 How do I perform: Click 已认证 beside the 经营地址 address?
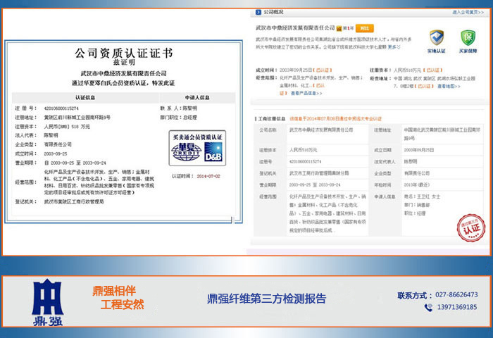[424, 86]
